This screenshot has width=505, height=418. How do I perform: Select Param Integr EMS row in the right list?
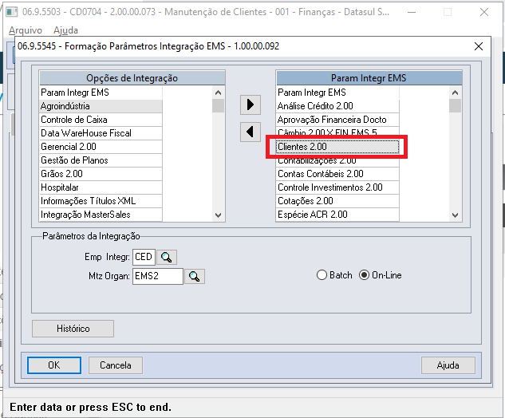point(337,93)
